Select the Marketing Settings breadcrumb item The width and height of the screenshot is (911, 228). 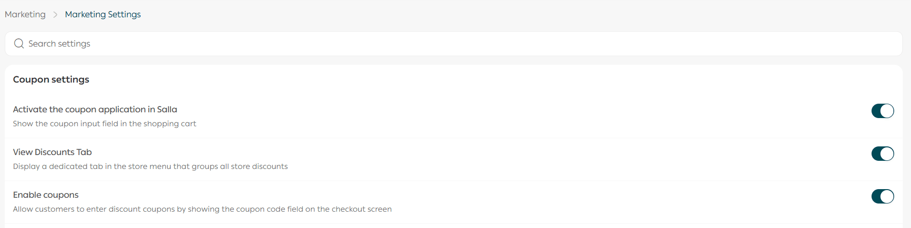pos(103,14)
